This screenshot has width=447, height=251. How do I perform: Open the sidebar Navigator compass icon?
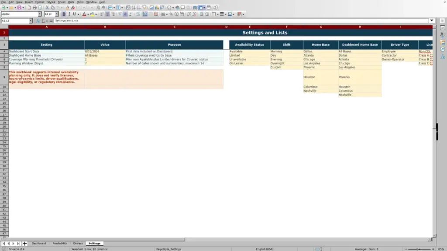click(443, 49)
